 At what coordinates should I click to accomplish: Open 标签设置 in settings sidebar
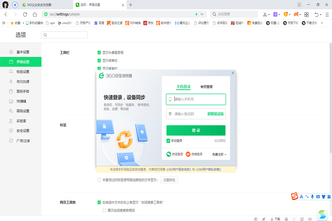coord(21,72)
